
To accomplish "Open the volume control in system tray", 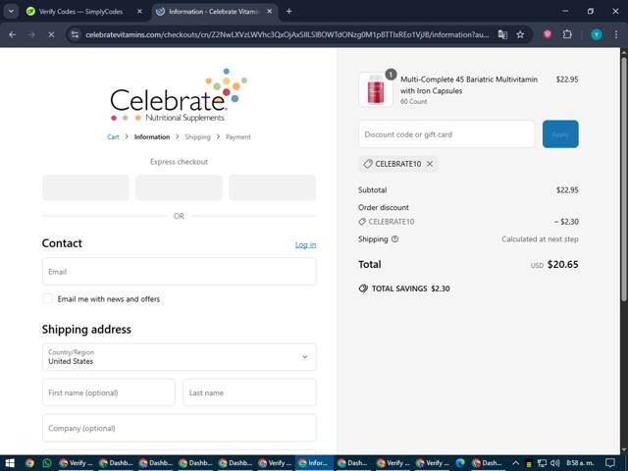I will pyautogui.click(x=555, y=463).
